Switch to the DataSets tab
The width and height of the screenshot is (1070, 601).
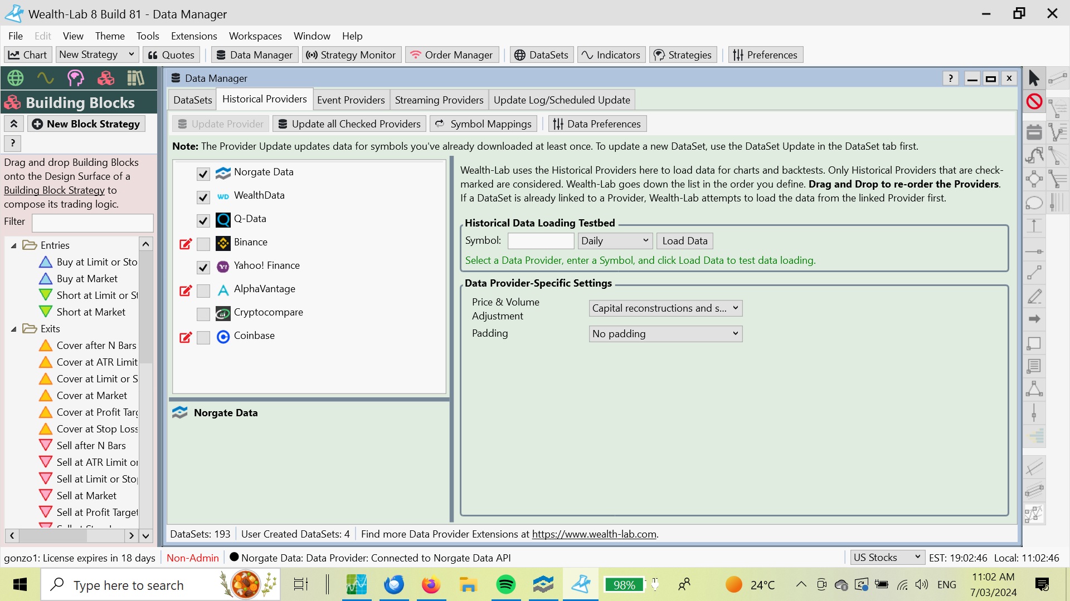[193, 100]
